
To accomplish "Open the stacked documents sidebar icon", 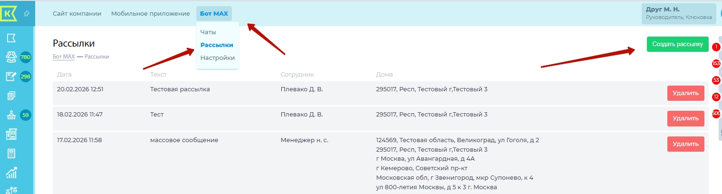I will pyautogui.click(x=11, y=96).
